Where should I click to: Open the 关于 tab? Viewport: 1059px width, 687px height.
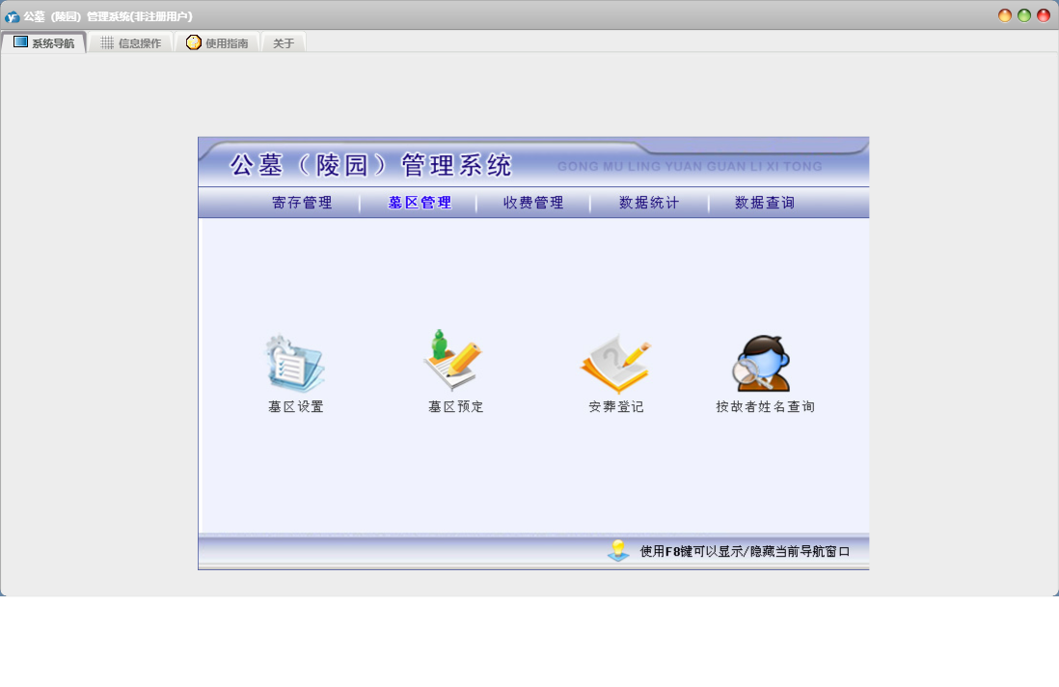pos(284,43)
